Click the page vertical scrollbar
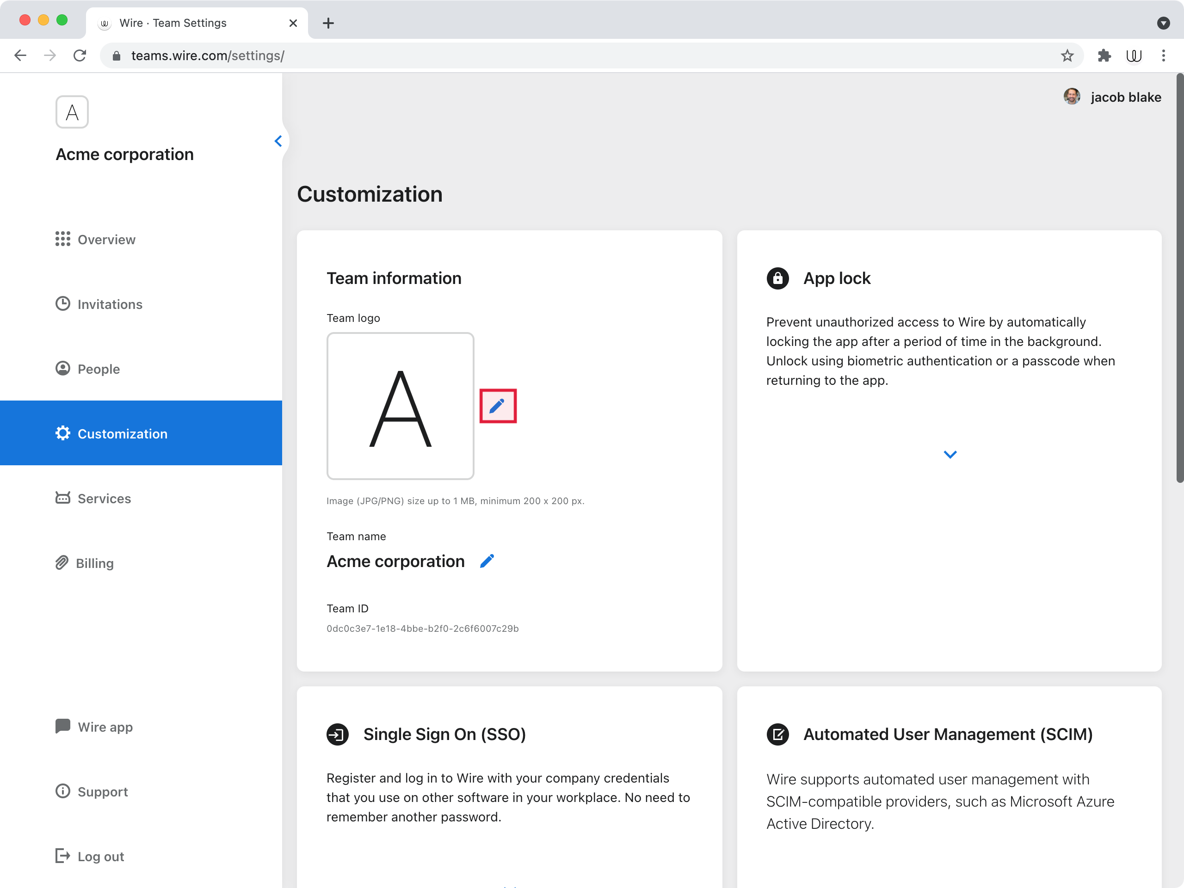Viewport: 1184px width, 888px height. (1179, 278)
